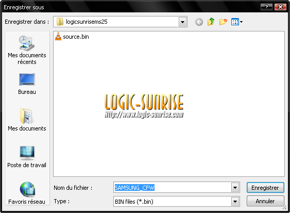290x213 pixels.
Task: Open Mes documents récents shortcut
Action: click(27, 50)
